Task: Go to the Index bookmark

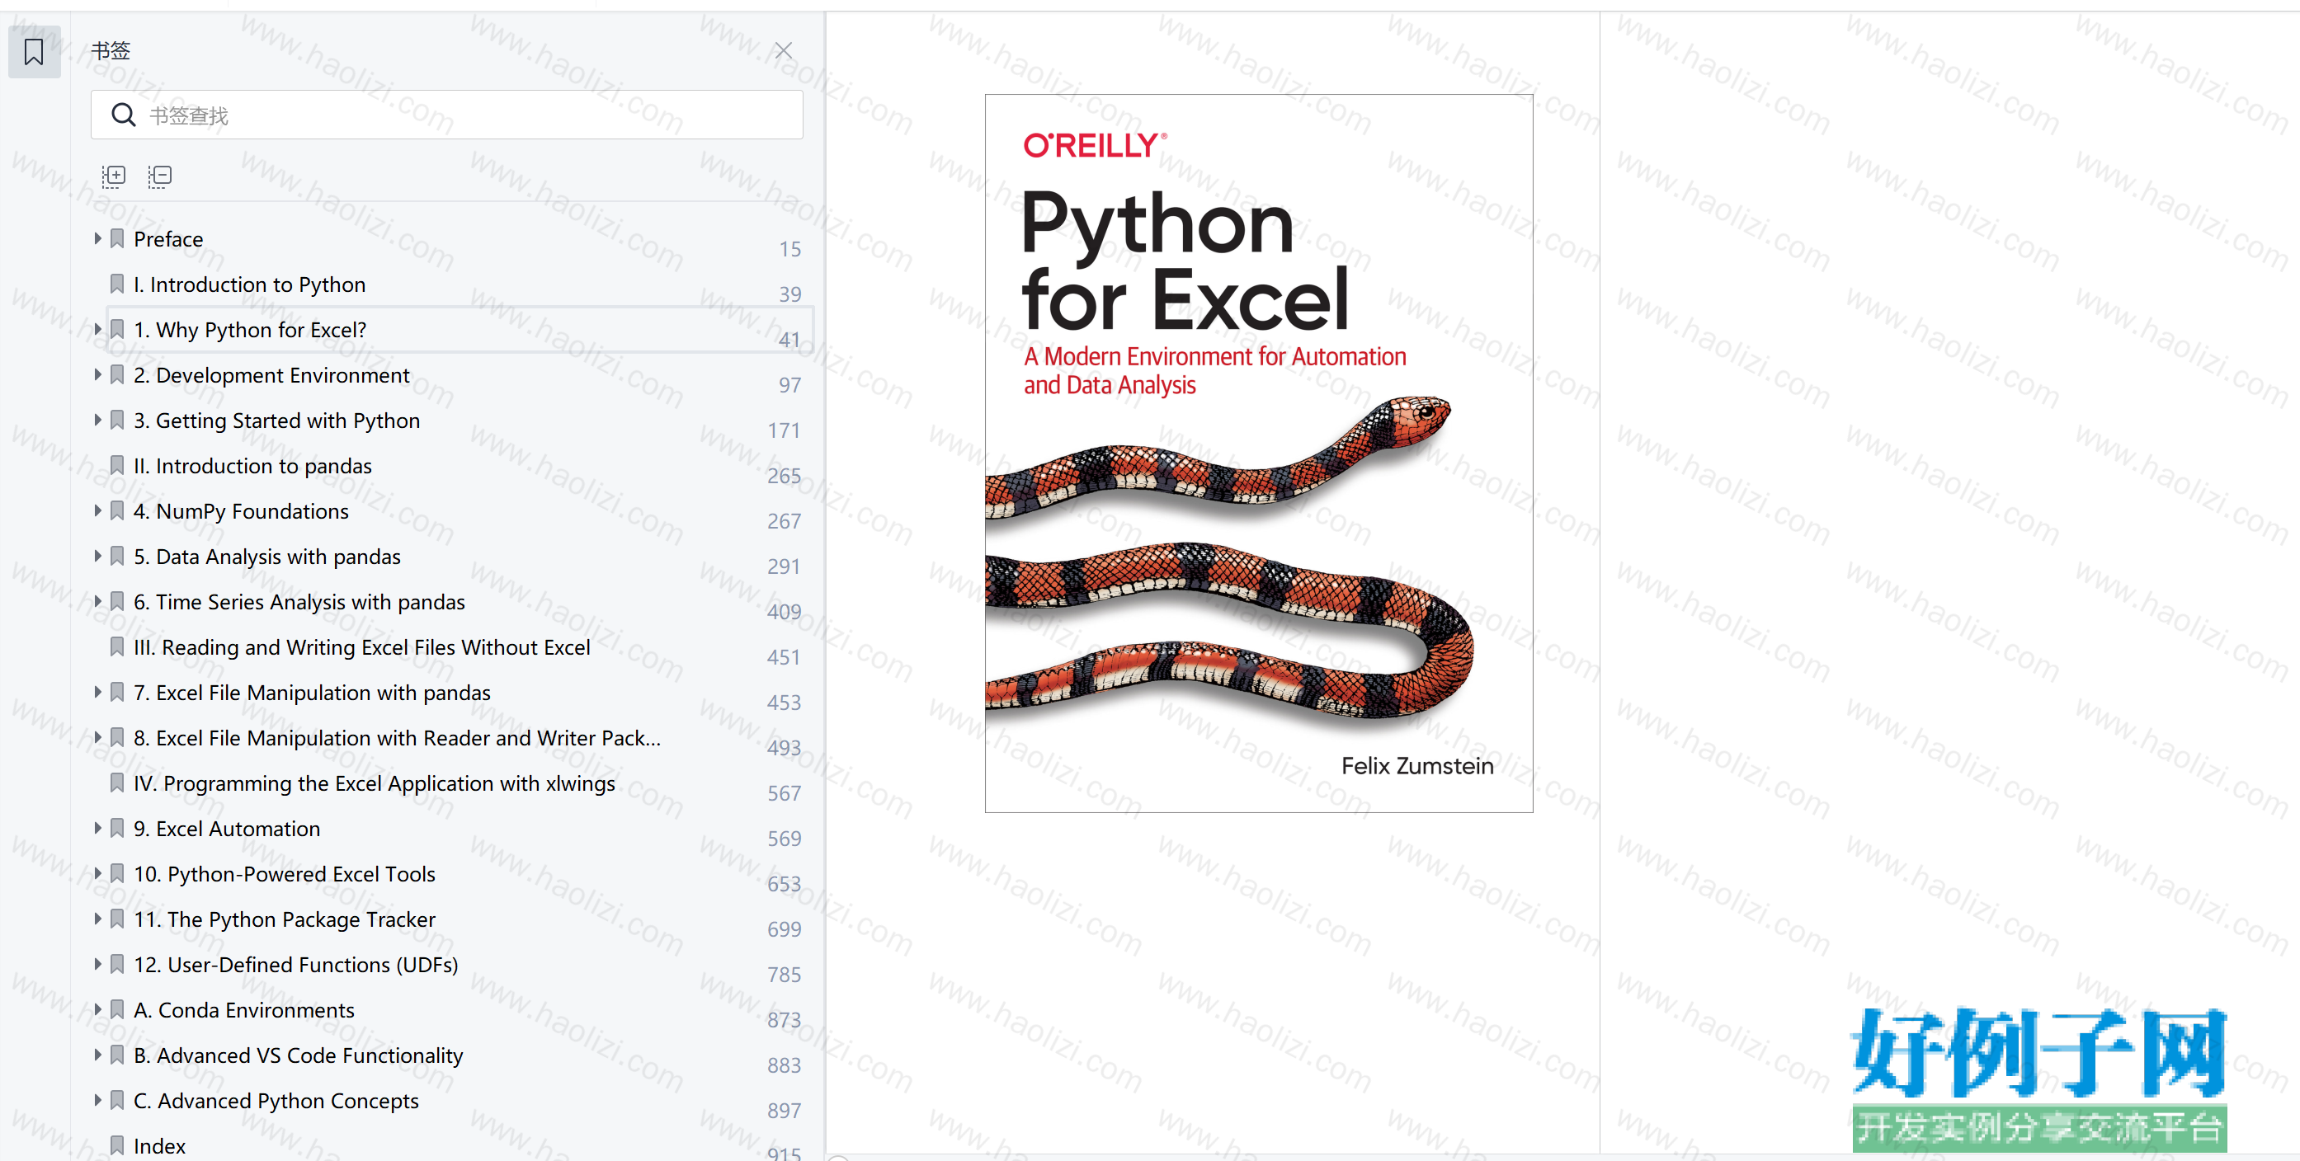Action: 159,1147
